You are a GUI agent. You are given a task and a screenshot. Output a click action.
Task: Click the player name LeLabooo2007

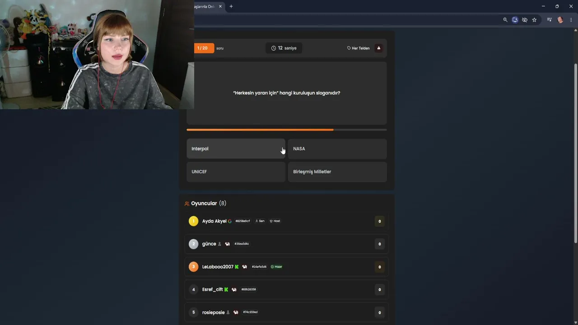218,267
